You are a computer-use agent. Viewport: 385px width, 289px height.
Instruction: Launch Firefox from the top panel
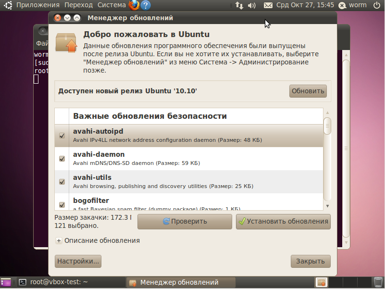[x=134, y=5]
